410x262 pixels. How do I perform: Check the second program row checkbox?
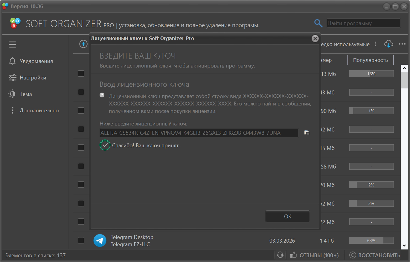[81, 92]
